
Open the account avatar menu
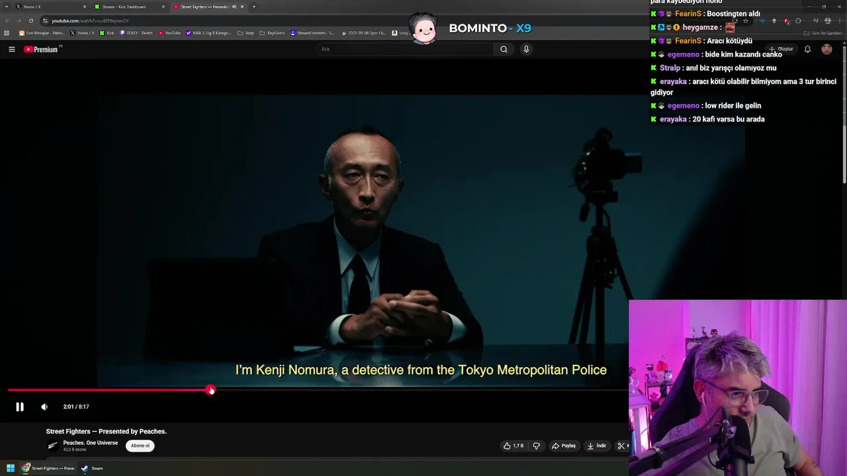[826, 49]
